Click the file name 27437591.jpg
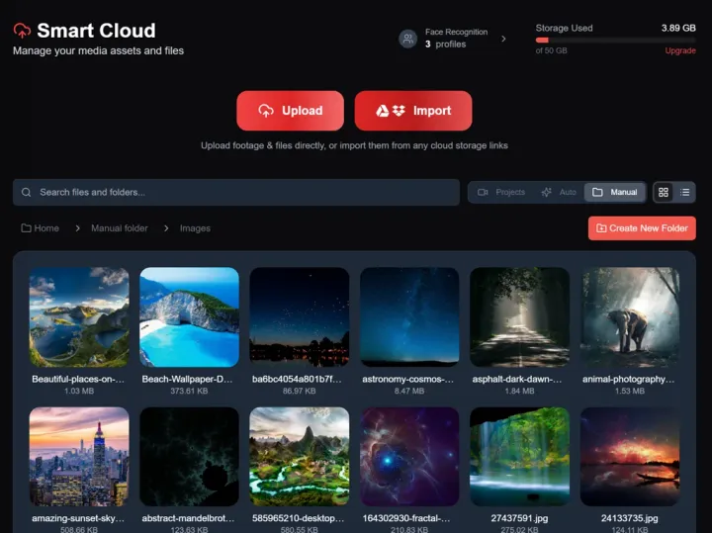 519,518
